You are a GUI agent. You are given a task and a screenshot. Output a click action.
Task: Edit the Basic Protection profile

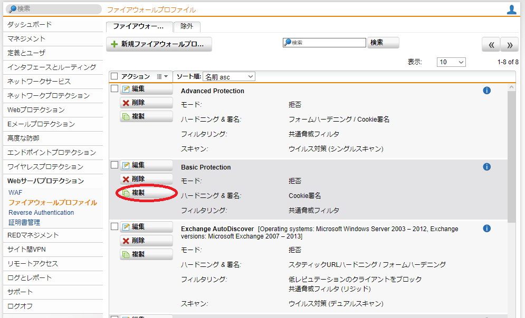[x=146, y=165]
